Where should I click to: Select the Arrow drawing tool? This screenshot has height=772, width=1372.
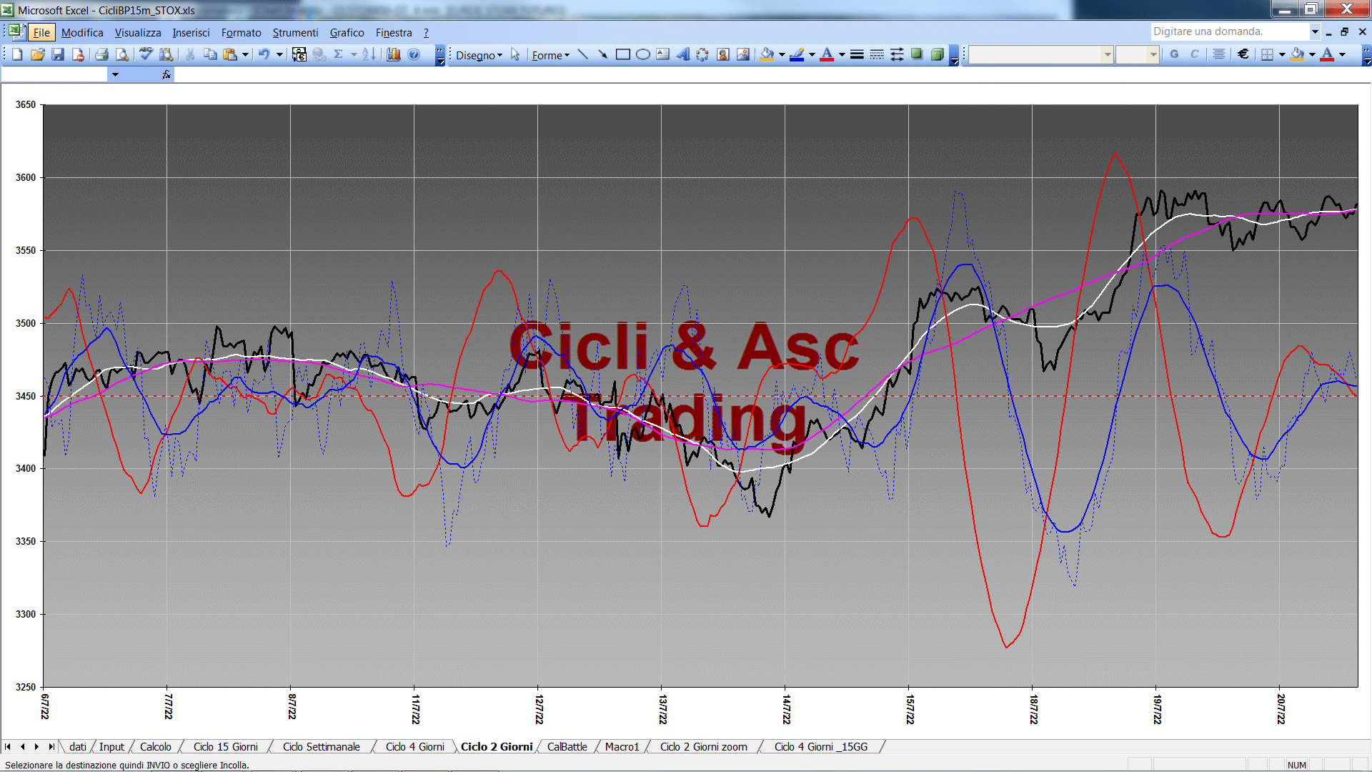[602, 54]
